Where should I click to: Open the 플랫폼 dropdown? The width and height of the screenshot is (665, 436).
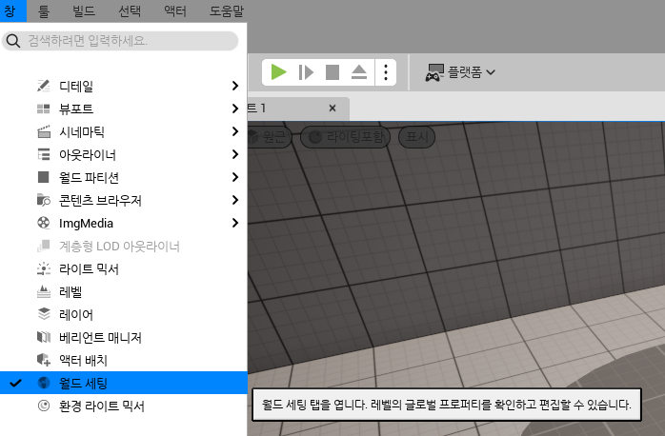pos(460,72)
